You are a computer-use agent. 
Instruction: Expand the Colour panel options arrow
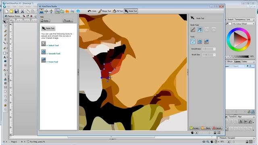(254, 20)
